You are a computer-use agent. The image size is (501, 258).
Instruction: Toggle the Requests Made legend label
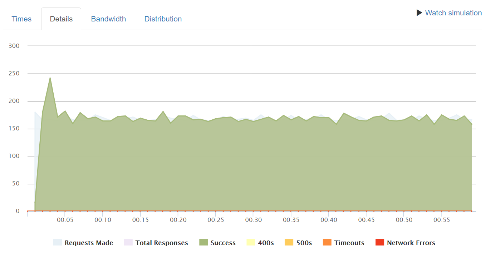89,243
